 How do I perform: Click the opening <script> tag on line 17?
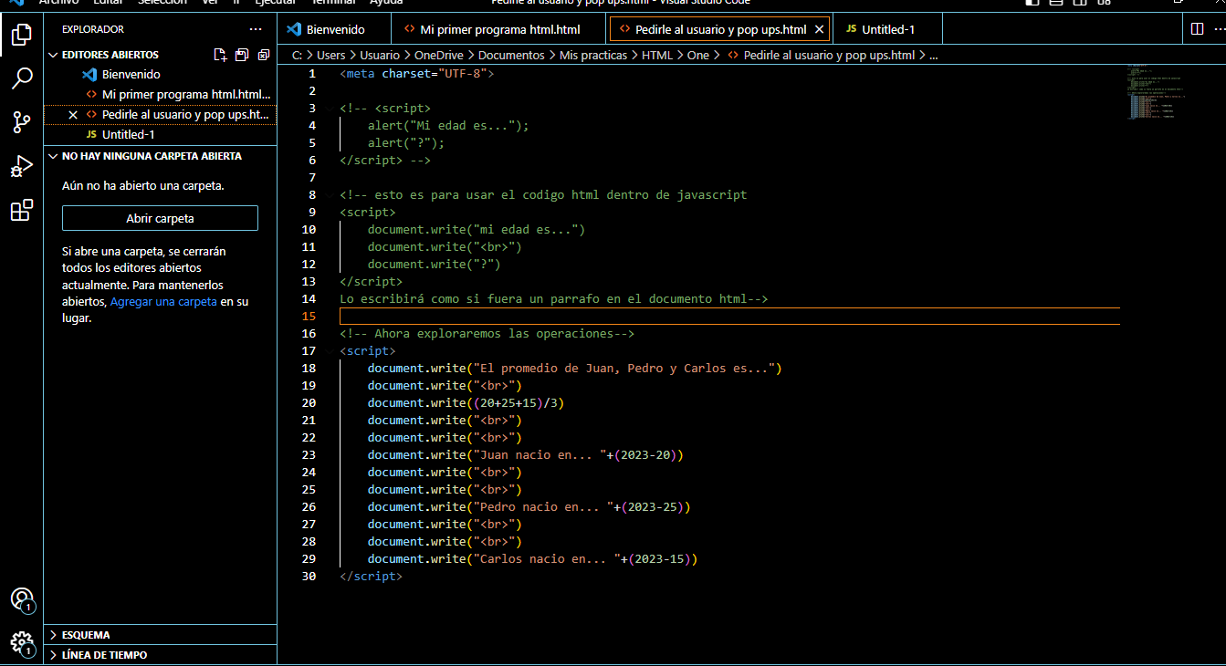point(367,351)
